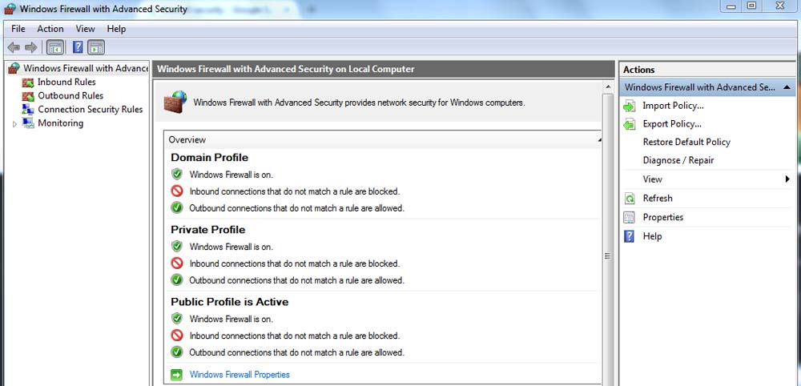
Task: Click the firewall brick-and-globe banner icon
Action: click(x=175, y=102)
